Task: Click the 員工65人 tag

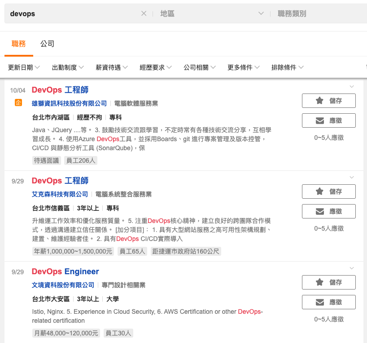Action: 132,251
